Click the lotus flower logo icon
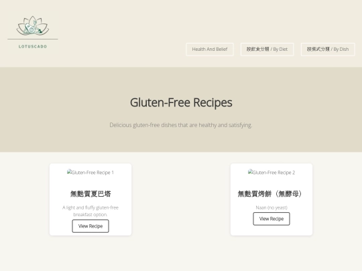This screenshot has width=362, height=271. (x=33, y=25)
